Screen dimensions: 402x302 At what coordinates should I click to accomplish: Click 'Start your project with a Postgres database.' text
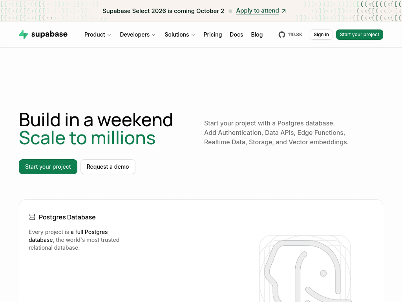point(269,123)
